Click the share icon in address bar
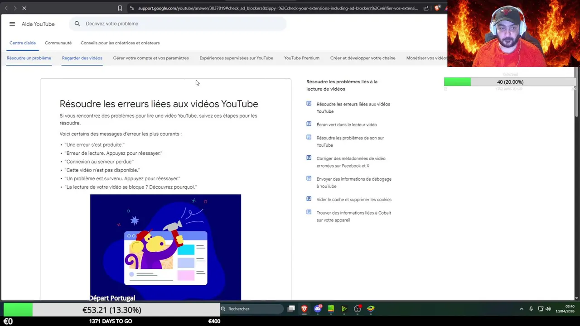 (x=426, y=8)
